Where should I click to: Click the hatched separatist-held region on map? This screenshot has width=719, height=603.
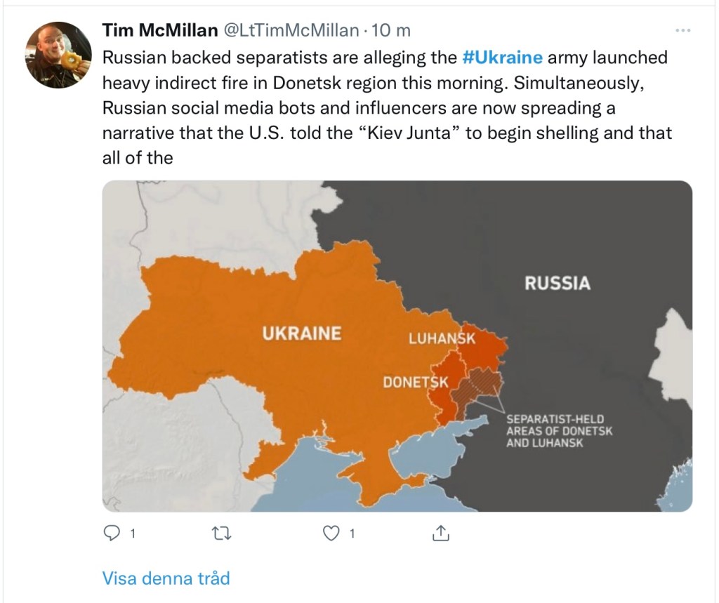pyautogui.click(x=480, y=386)
